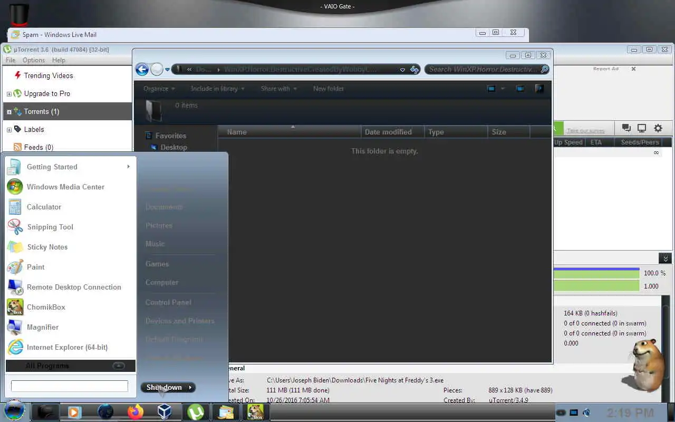The image size is (675, 422).
Task: Open ChomikBox taskbar button
Action: tap(256, 411)
